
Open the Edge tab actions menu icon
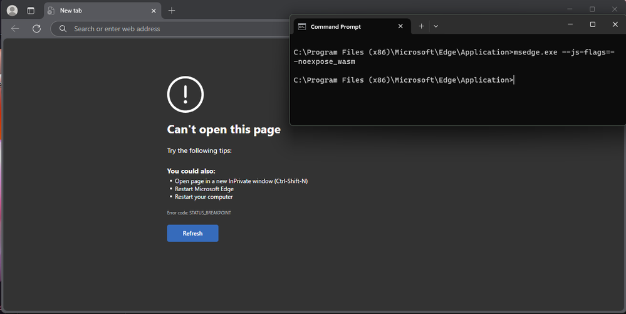click(31, 11)
